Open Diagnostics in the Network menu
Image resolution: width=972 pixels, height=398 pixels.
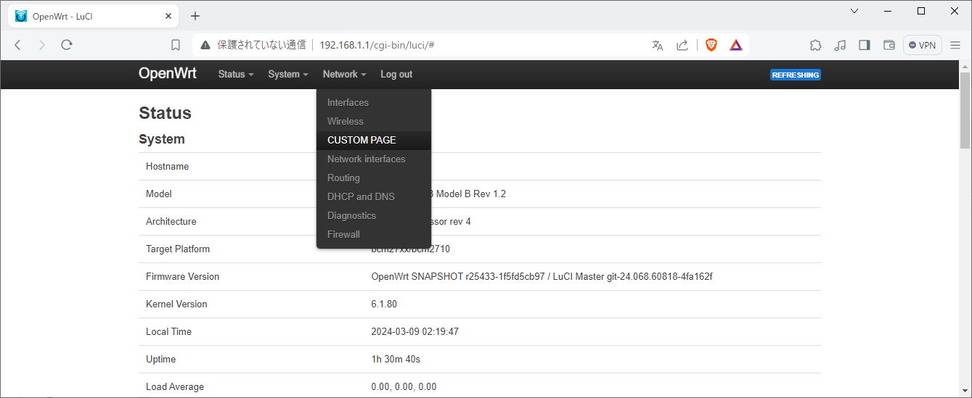[x=374, y=215]
